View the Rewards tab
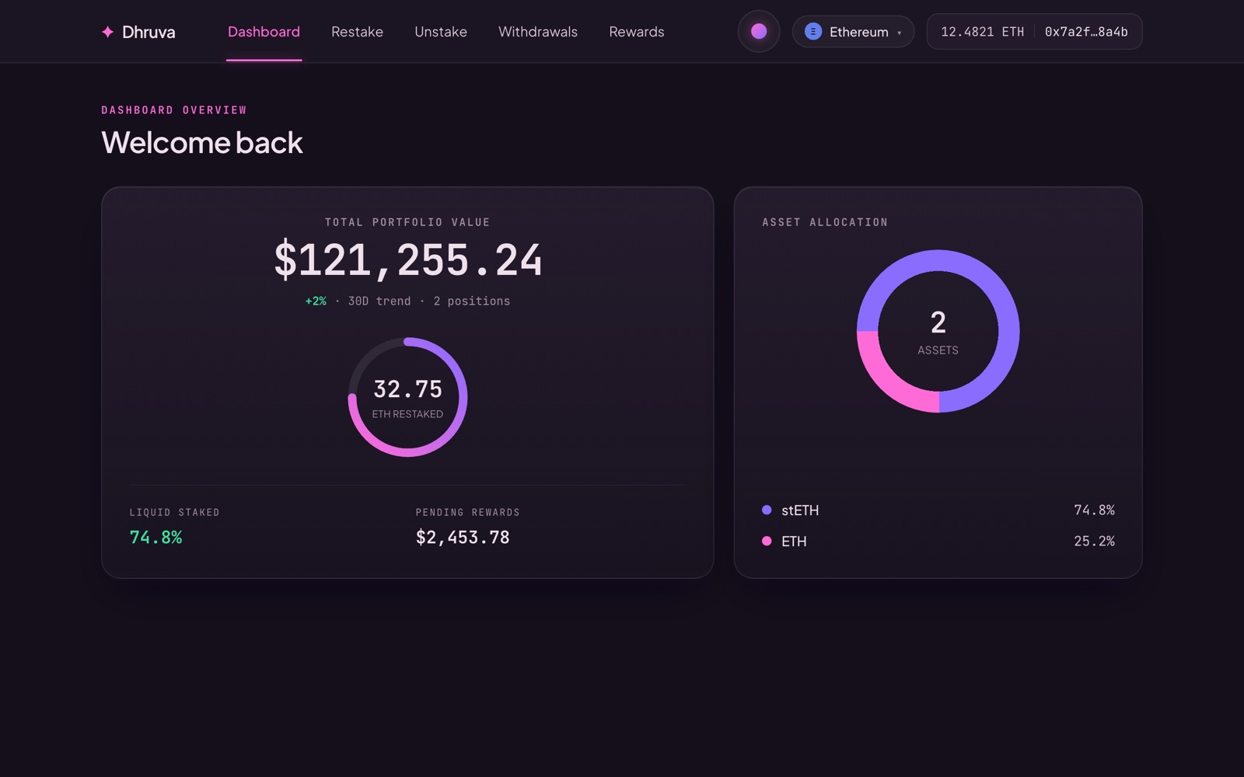Screen dimensions: 1244x777 click(637, 32)
